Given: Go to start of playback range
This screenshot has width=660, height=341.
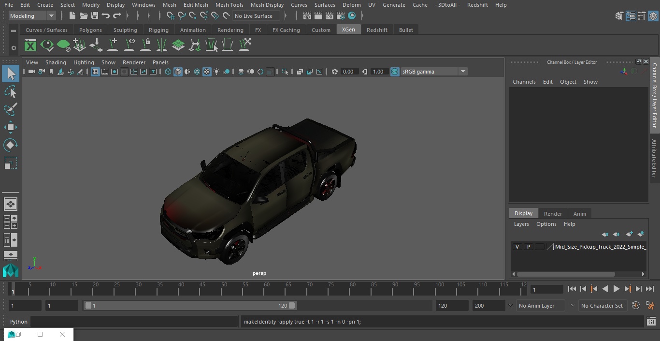Looking at the screenshot, I should 572,289.
